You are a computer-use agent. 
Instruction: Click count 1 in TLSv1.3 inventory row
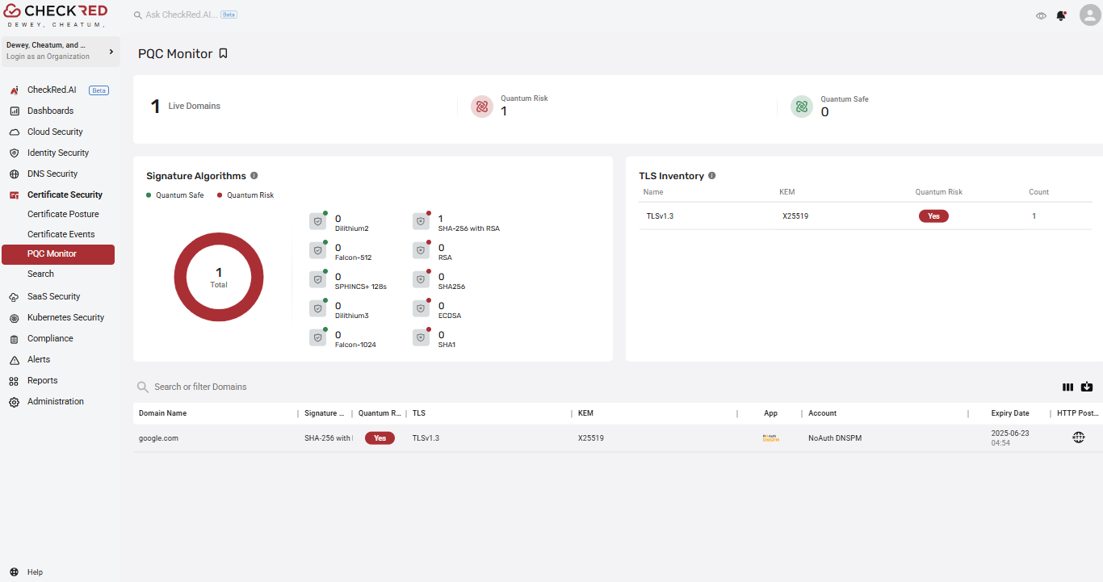click(1034, 216)
